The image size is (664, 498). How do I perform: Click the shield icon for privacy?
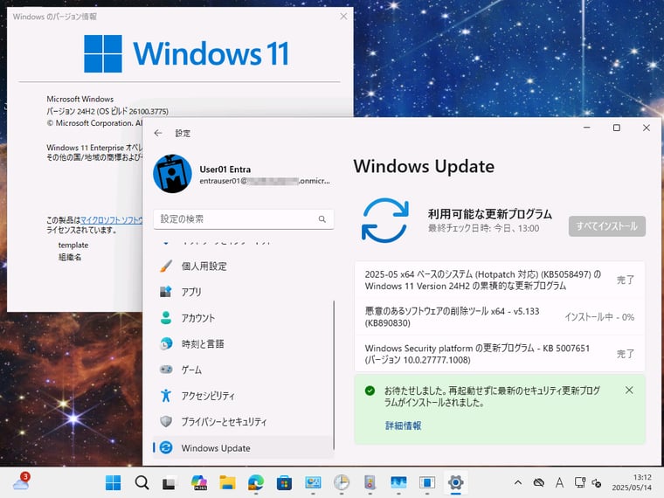point(166,421)
